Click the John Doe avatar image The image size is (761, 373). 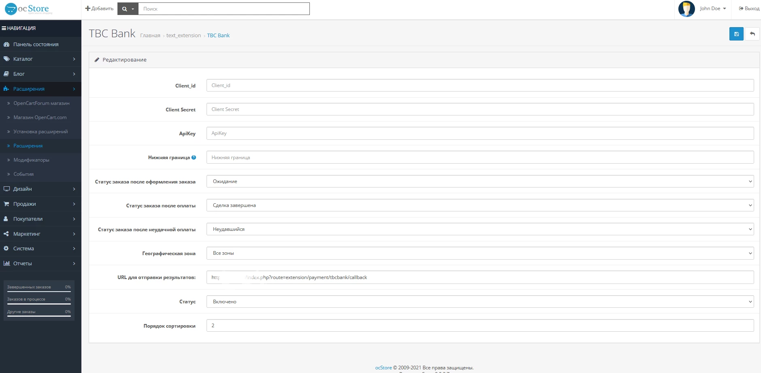686,9
